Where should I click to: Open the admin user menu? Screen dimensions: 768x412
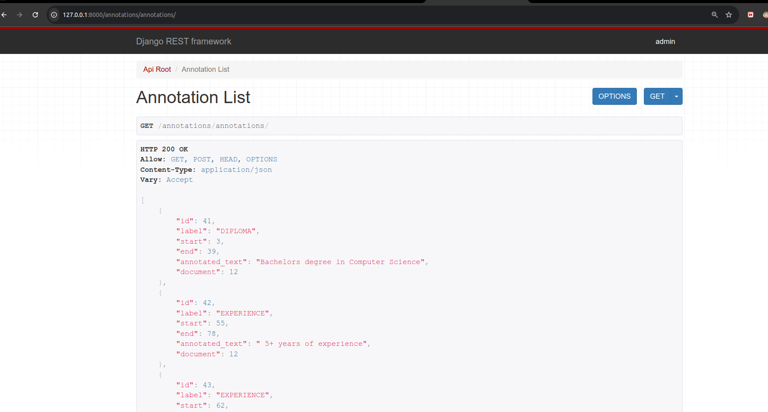(665, 41)
